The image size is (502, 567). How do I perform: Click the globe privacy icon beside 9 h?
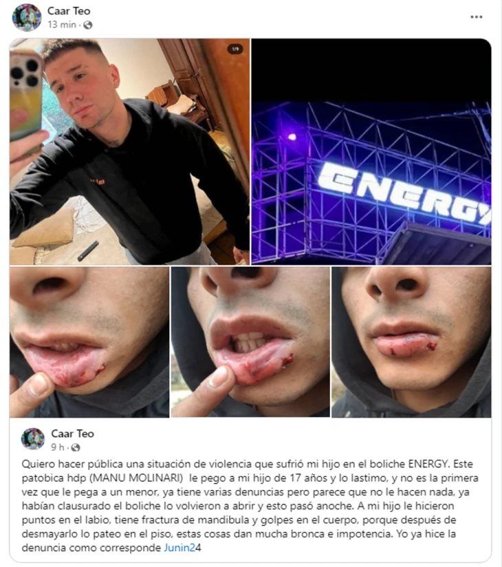tap(75, 447)
